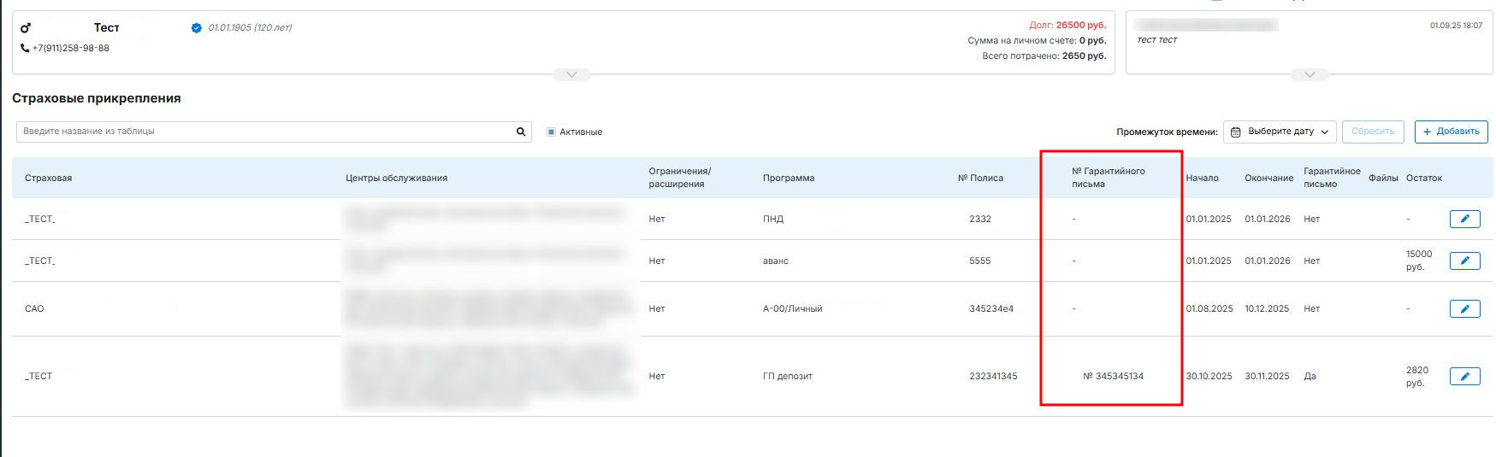The width and height of the screenshot is (1496, 457).
Task: Click the table name search input field
Action: [265, 132]
